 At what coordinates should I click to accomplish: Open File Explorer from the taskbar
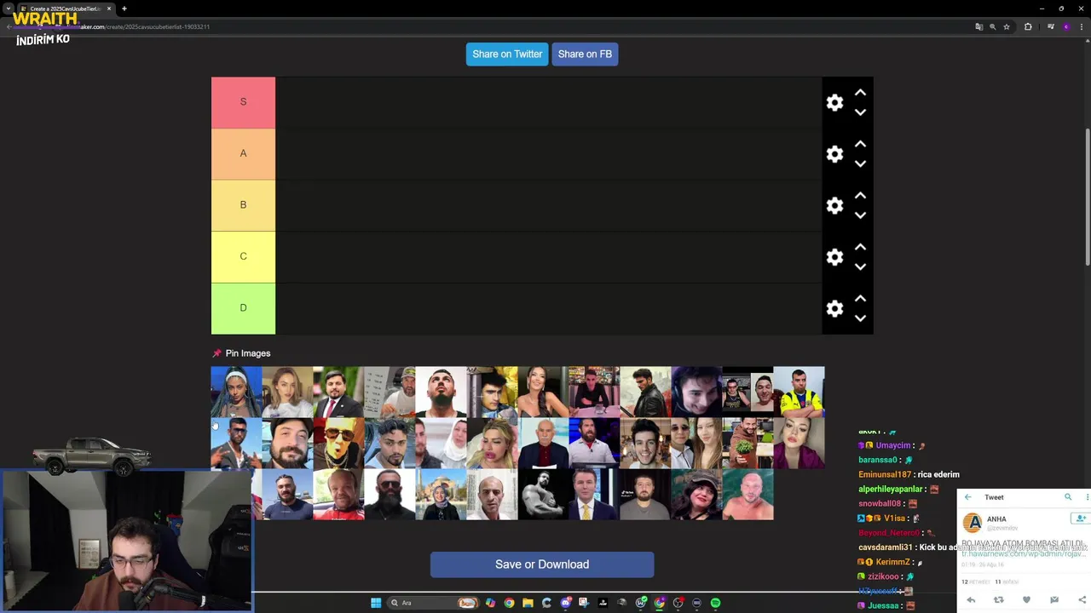(x=528, y=603)
